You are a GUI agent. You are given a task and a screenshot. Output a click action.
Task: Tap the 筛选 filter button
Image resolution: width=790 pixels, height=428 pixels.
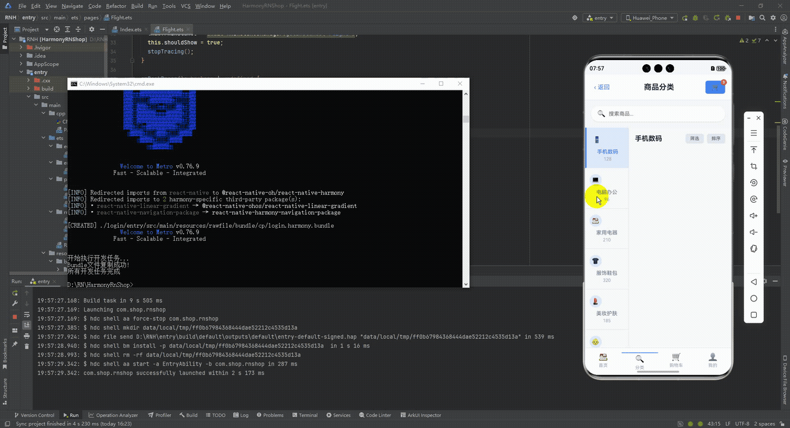click(x=694, y=139)
